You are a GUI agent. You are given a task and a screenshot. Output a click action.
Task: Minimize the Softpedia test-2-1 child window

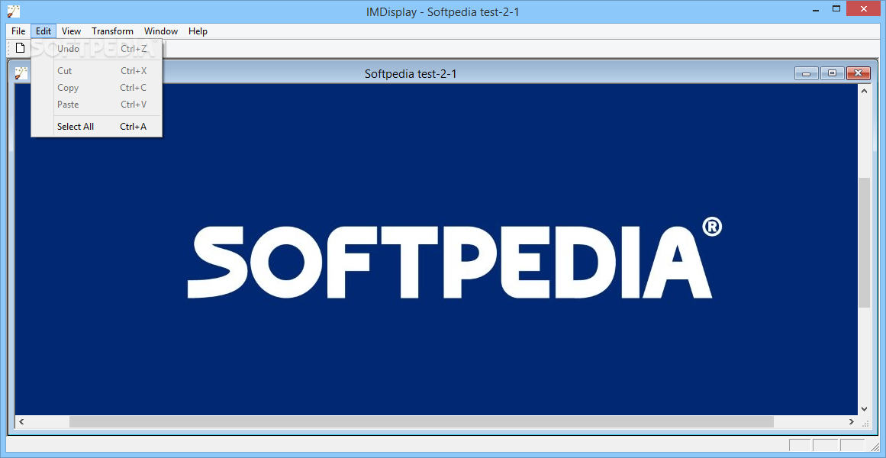point(807,73)
